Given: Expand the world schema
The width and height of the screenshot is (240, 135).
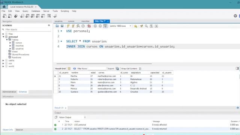Looking at the screenshot, I should pyautogui.click(x=3, y=66).
